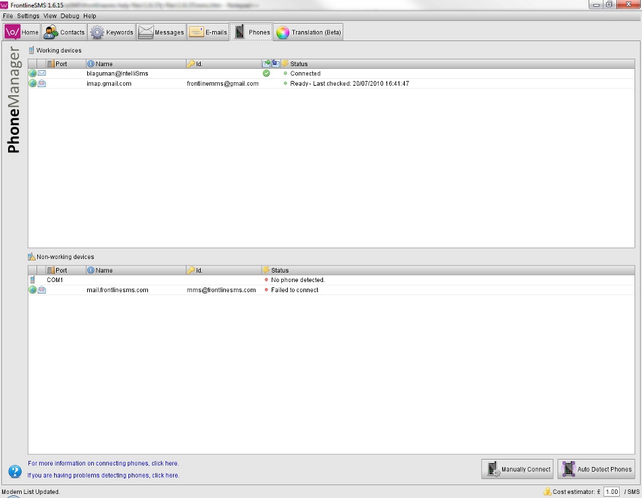The width and height of the screenshot is (642, 498).
Task: Open the Translation (Beta) tab
Action: coord(308,32)
